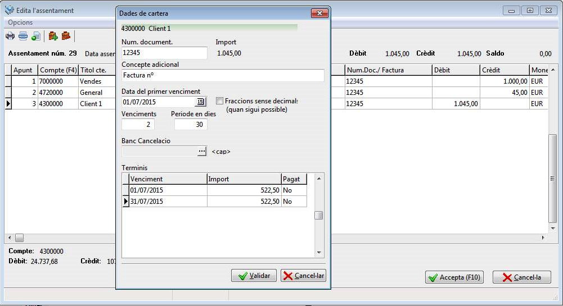Click the document with green badge icon

(x=36, y=36)
